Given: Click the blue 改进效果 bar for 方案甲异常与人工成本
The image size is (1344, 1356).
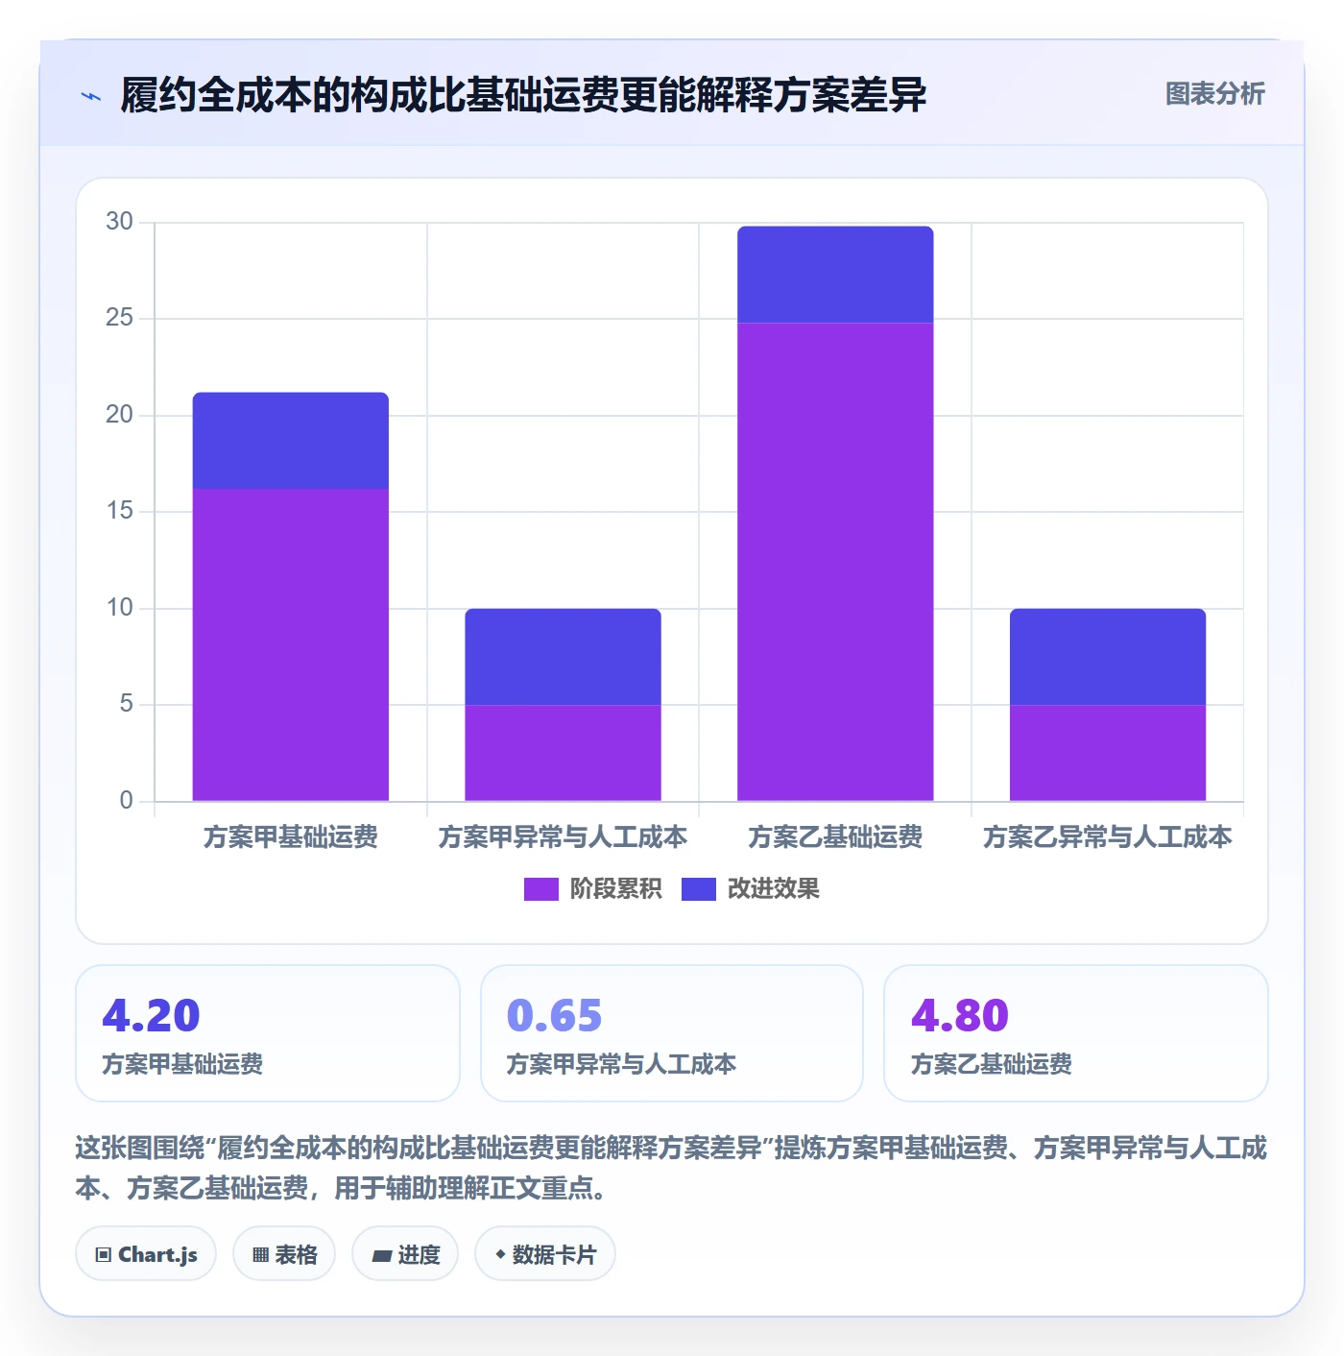Looking at the screenshot, I should point(564,657).
